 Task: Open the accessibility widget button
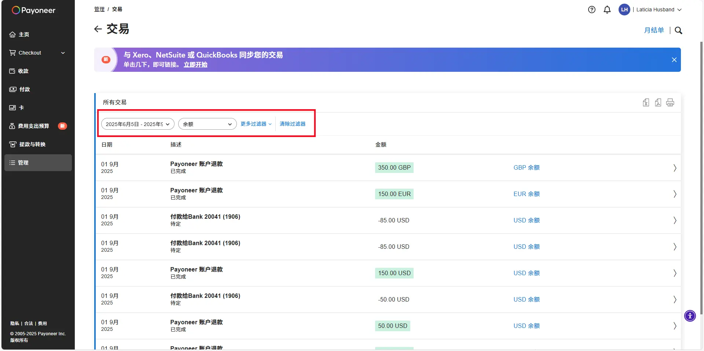click(690, 315)
